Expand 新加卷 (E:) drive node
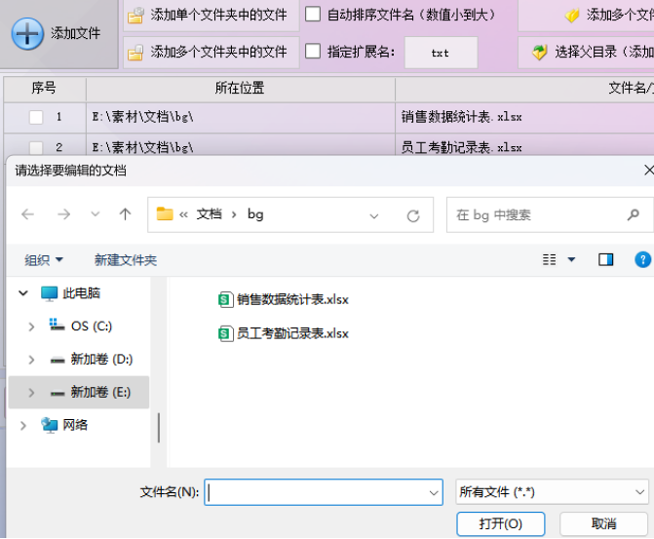This screenshot has width=654, height=539. tap(31, 393)
